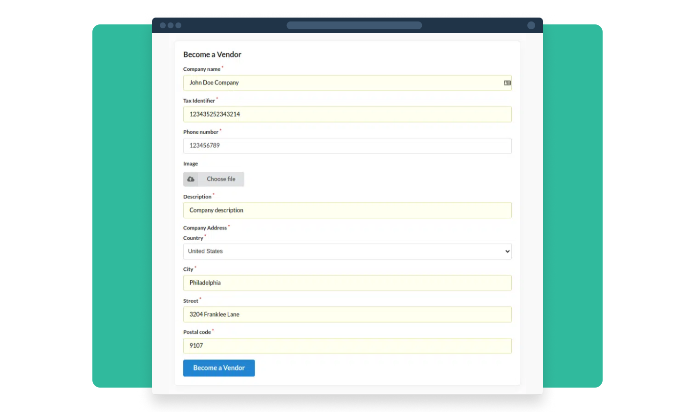This screenshot has height=412, width=695.
Task: Click the contact card icon in Company name field
Action: click(507, 82)
